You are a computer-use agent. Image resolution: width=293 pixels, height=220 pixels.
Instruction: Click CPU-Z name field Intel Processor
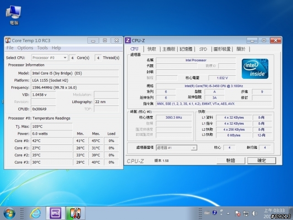(x=196, y=60)
